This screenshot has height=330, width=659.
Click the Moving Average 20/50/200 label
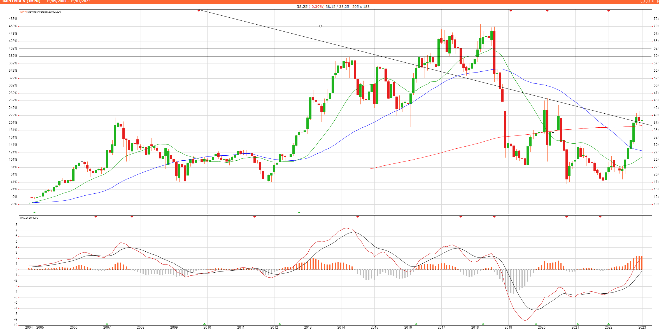point(44,12)
